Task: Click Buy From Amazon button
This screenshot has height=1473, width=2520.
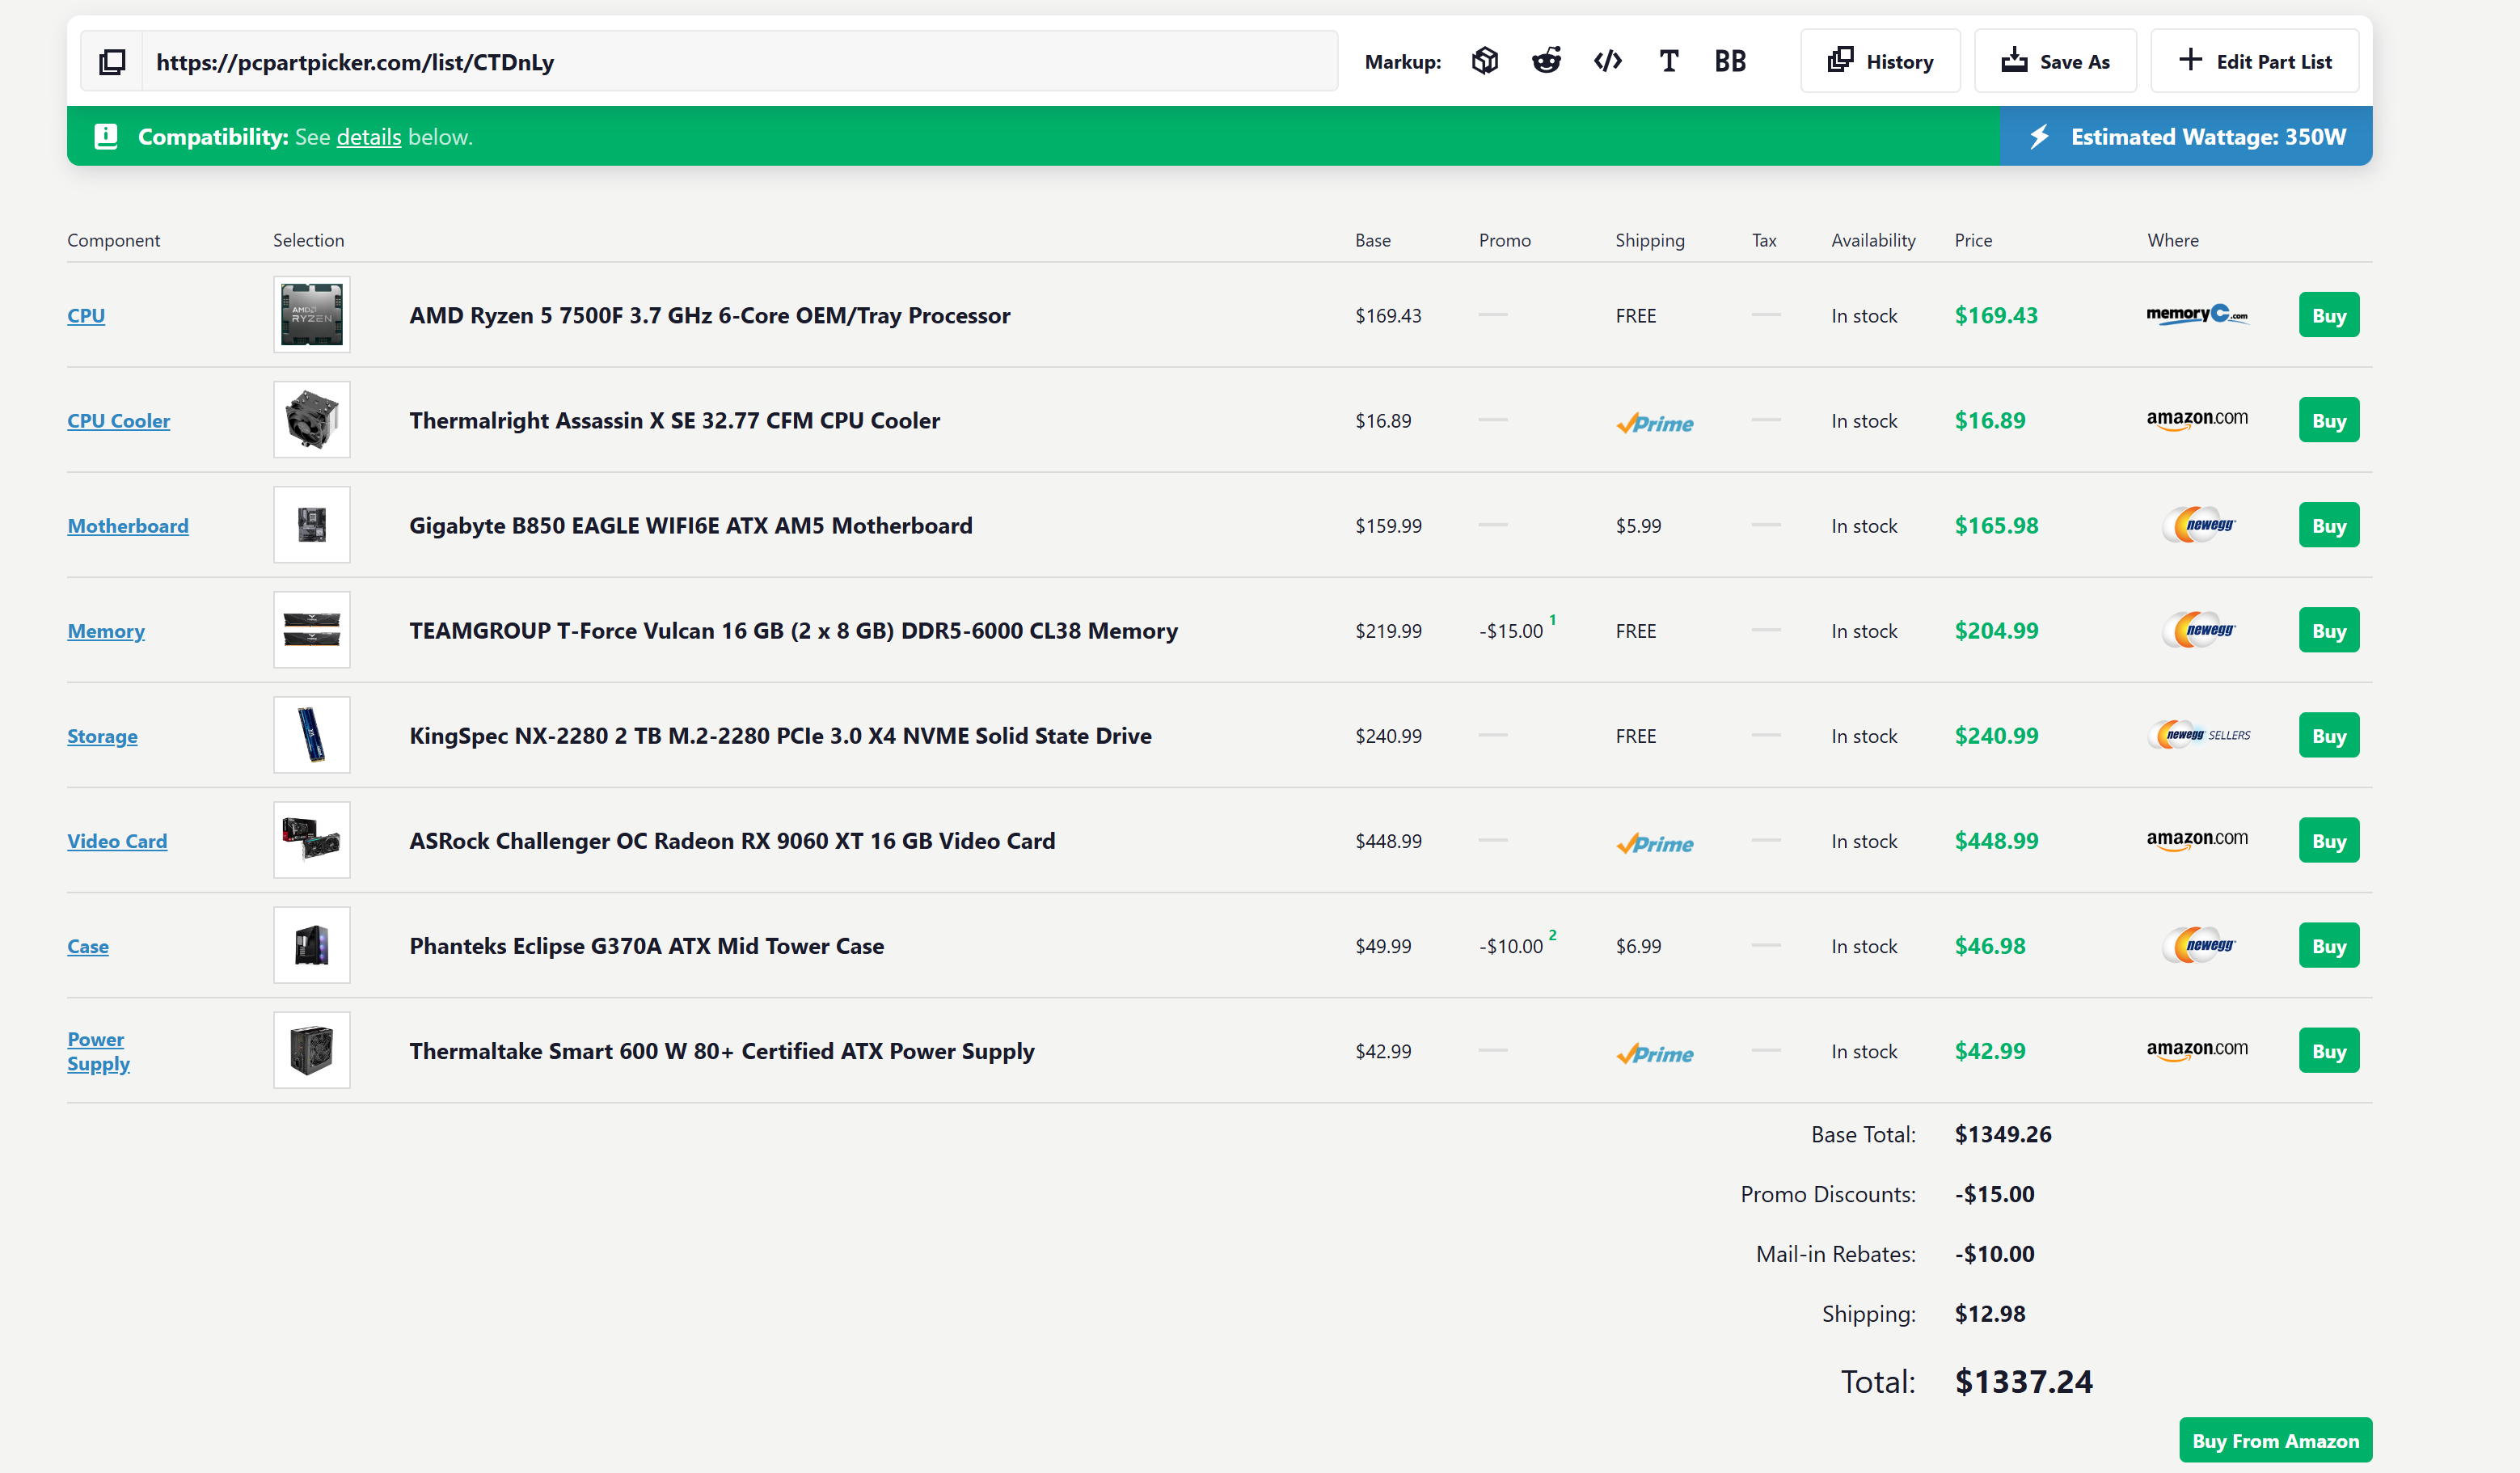Action: 2275,1440
